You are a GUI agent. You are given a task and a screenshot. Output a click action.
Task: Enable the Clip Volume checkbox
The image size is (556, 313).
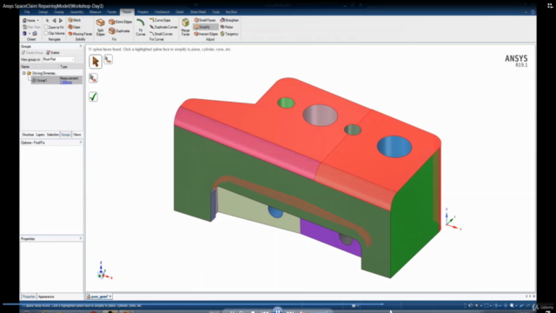click(x=46, y=33)
